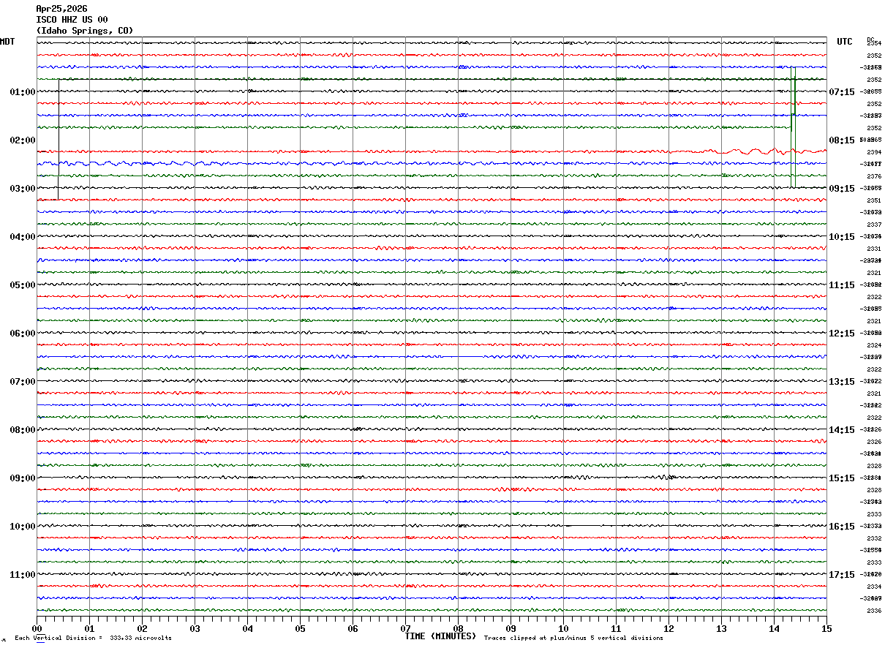Viewport: 885px width, 648px height.
Task: Click the Apr25,2026 date header
Action: click(61, 9)
